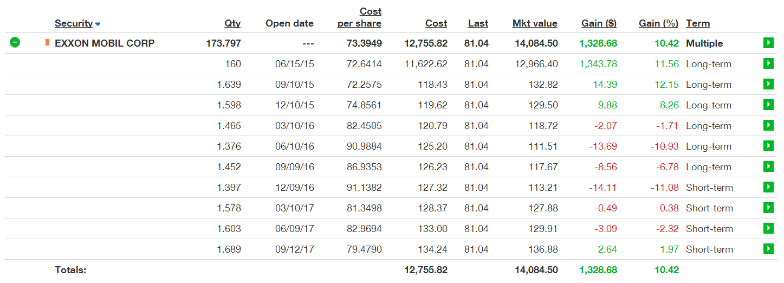The width and height of the screenshot is (784, 283).
Task: Click the Short-term label for lot 09/12/17
Action: (709, 249)
